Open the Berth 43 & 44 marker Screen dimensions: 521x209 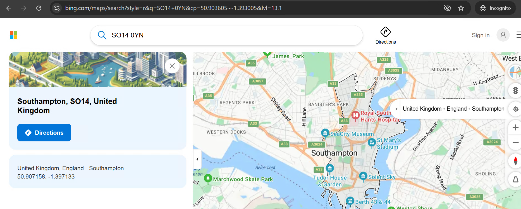(350, 201)
